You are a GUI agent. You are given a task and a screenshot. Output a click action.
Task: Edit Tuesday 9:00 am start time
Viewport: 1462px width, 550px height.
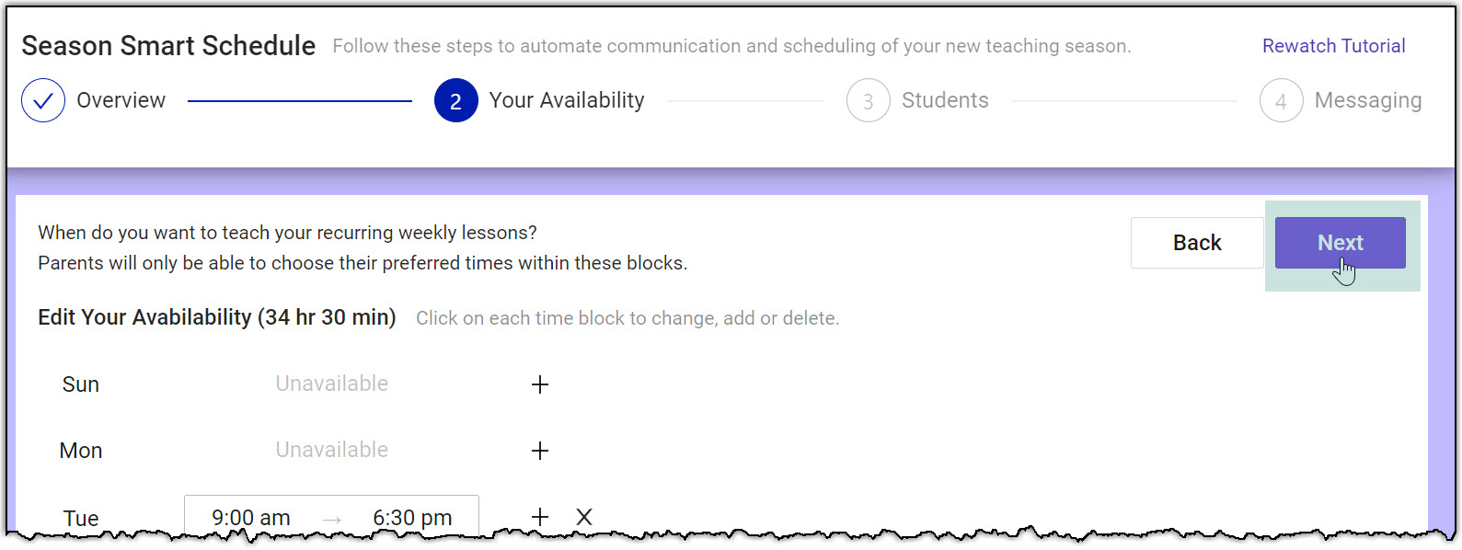coord(250,518)
